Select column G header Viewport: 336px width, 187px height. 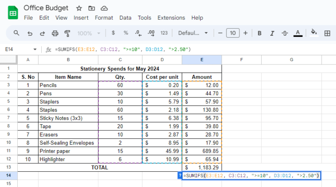click(x=291, y=60)
